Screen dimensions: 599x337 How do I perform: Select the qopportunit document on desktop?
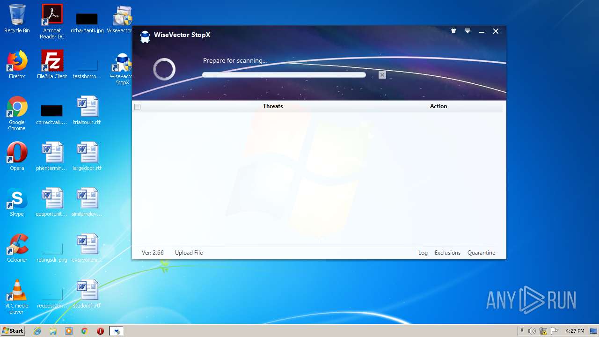point(52,203)
